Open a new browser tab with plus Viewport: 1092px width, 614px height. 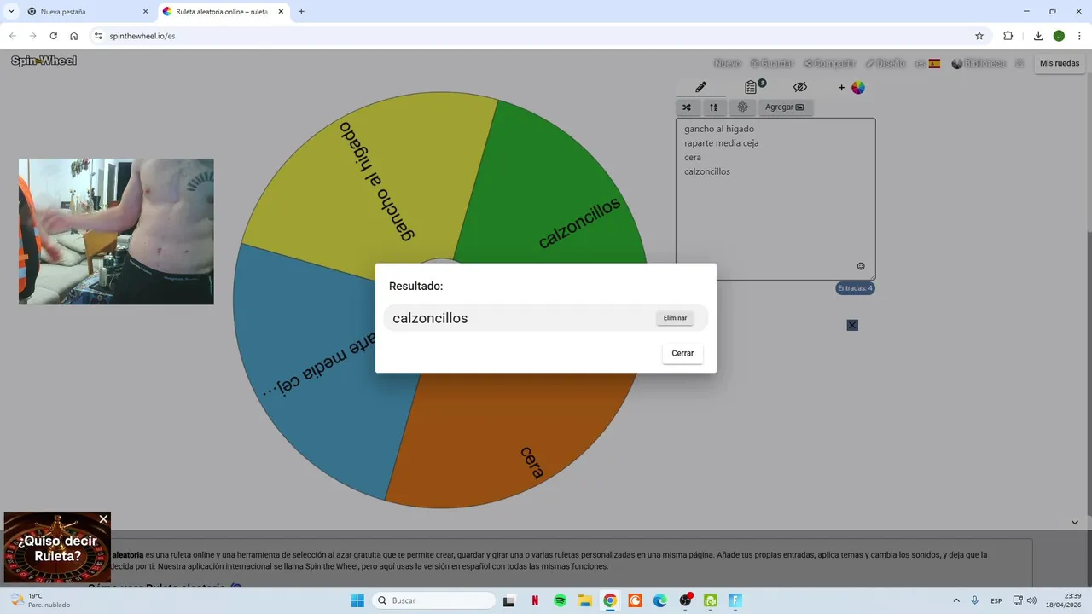pos(301,12)
